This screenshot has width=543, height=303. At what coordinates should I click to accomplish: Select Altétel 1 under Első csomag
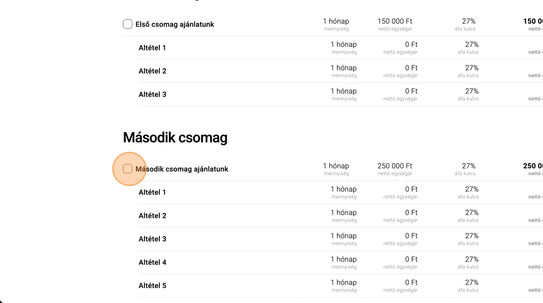coord(152,48)
